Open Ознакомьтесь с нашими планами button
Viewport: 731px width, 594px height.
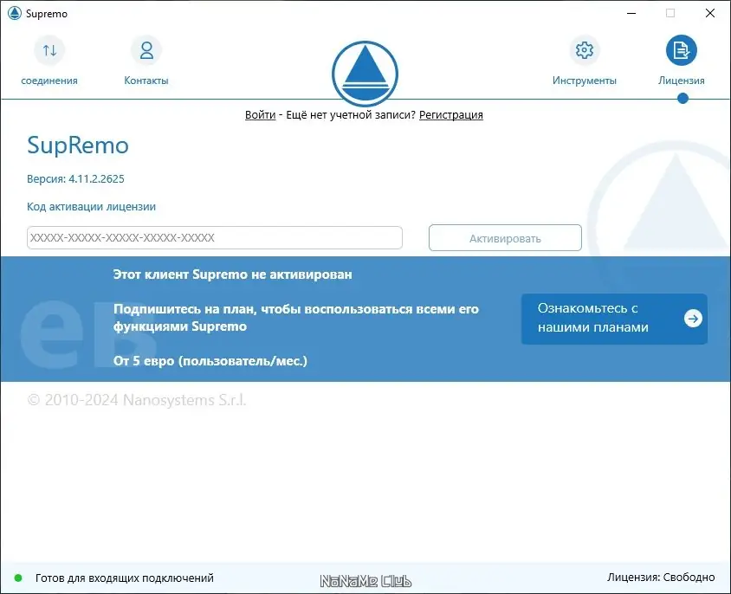coord(614,319)
